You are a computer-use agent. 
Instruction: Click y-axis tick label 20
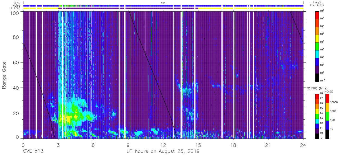pos(16,113)
